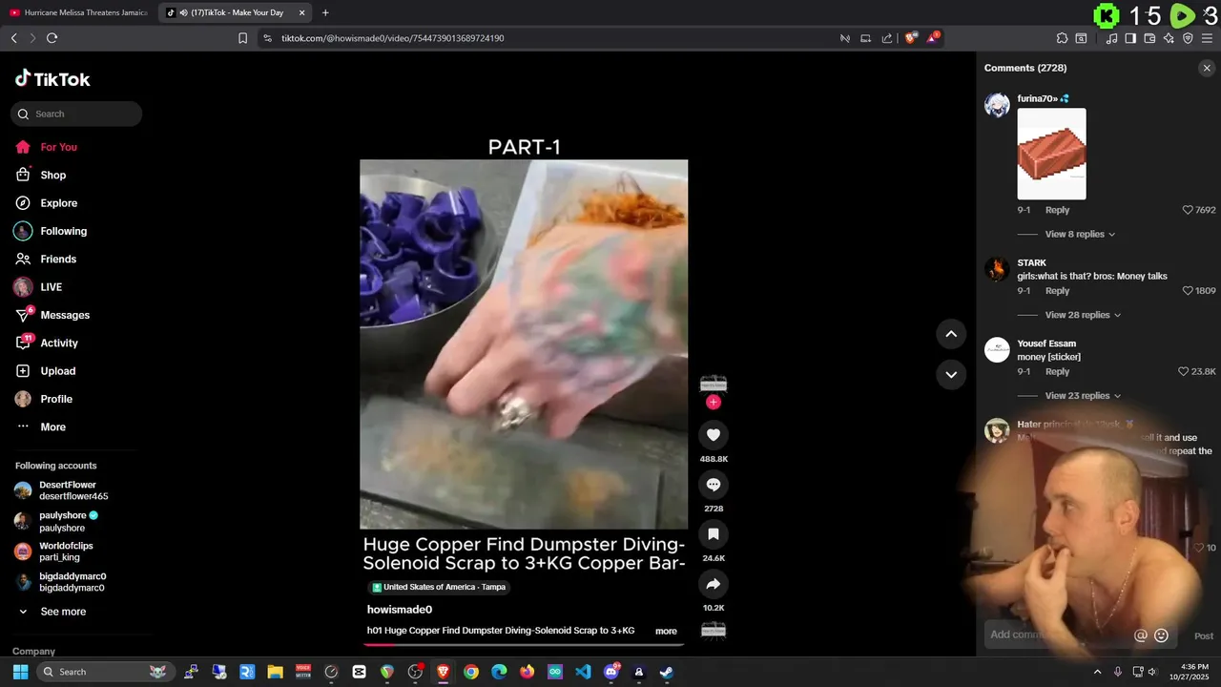
Task: Go to next video with down arrow
Action: point(951,374)
